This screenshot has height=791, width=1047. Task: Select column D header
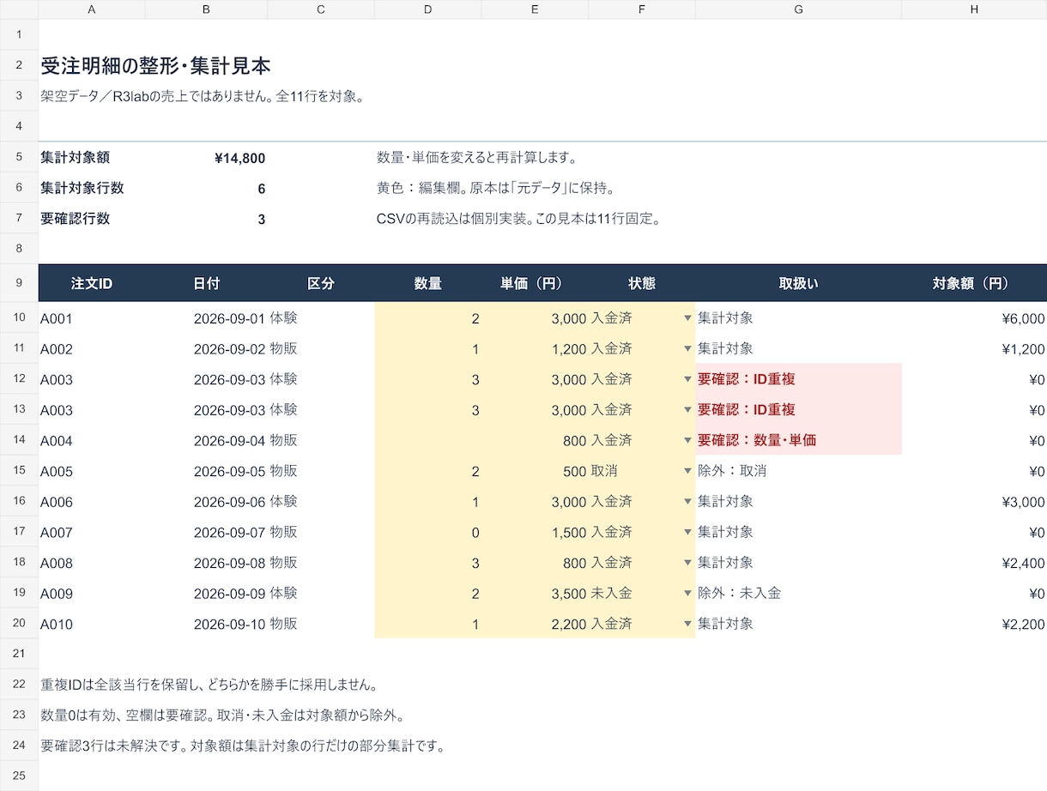428,9
